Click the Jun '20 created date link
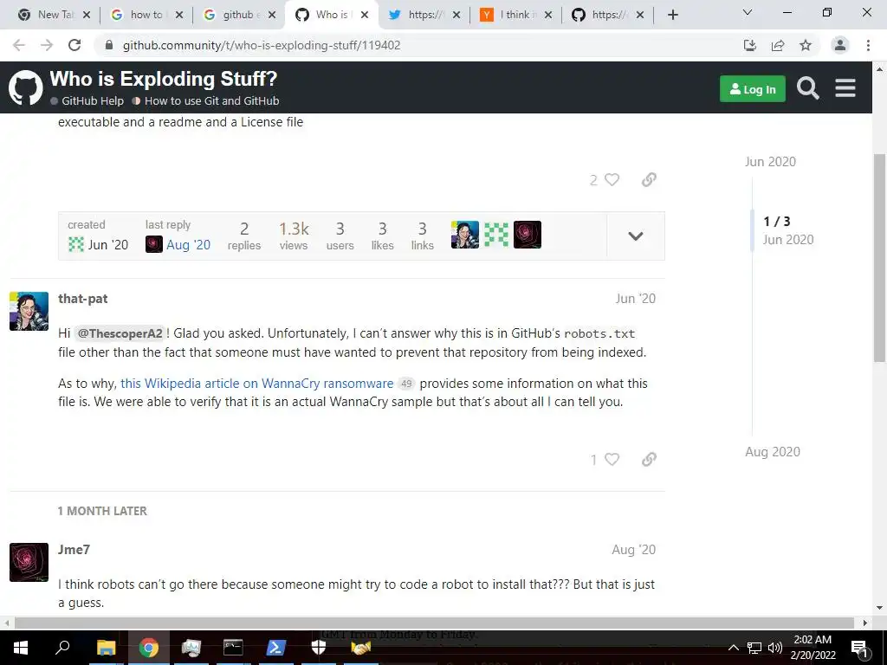This screenshot has height=665, width=887. pos(107,244)
